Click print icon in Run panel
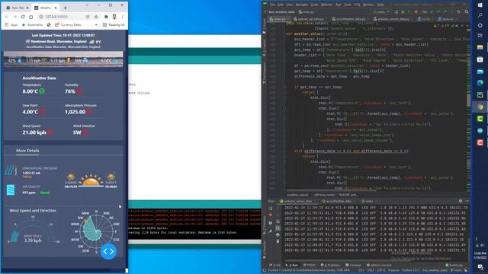 278,235
